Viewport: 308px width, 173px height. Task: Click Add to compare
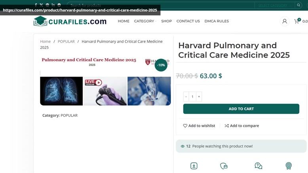tap(242, 126)
